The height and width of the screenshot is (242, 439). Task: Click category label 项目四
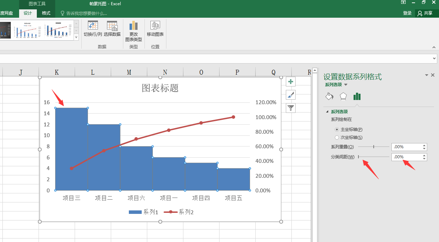201,198
